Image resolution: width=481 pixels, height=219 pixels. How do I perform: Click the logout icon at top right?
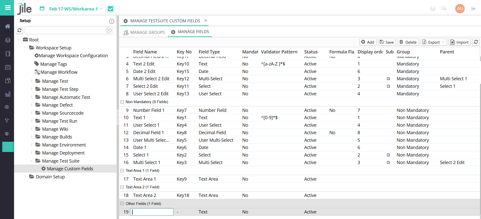(x=473, y=9)
